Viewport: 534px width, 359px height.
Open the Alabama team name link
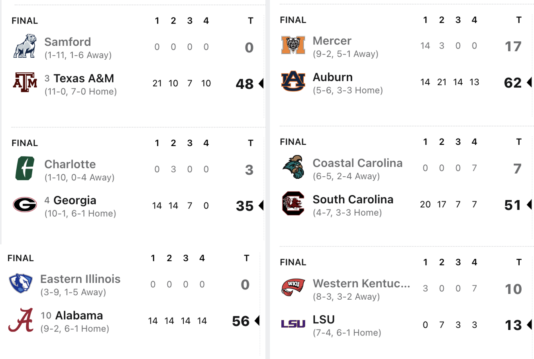79,316
